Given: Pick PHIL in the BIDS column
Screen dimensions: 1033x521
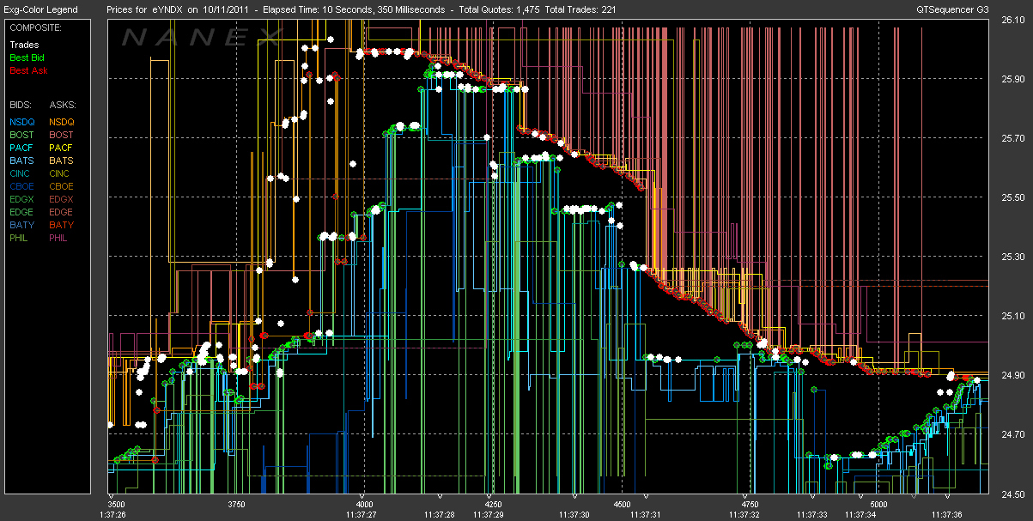Looking at the screenshot, I should point(20,238).
